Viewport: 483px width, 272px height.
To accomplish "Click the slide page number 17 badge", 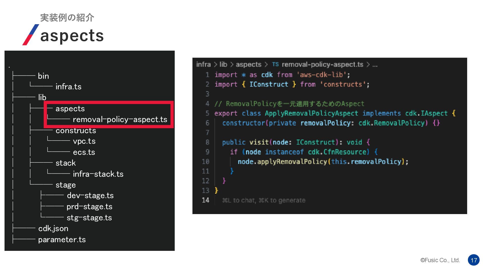I will 474,260.
